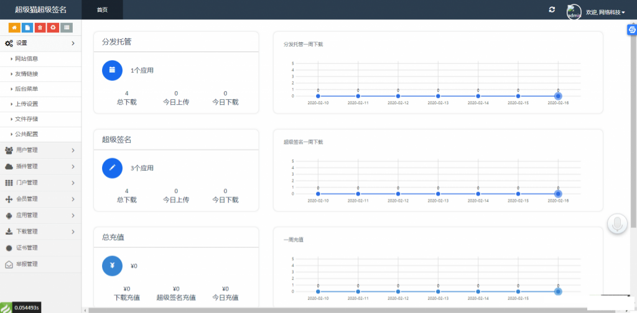The width and height of the screenshot is (637, 313).
Task: Click the microphone floating button
Action: tap(617, 224)
